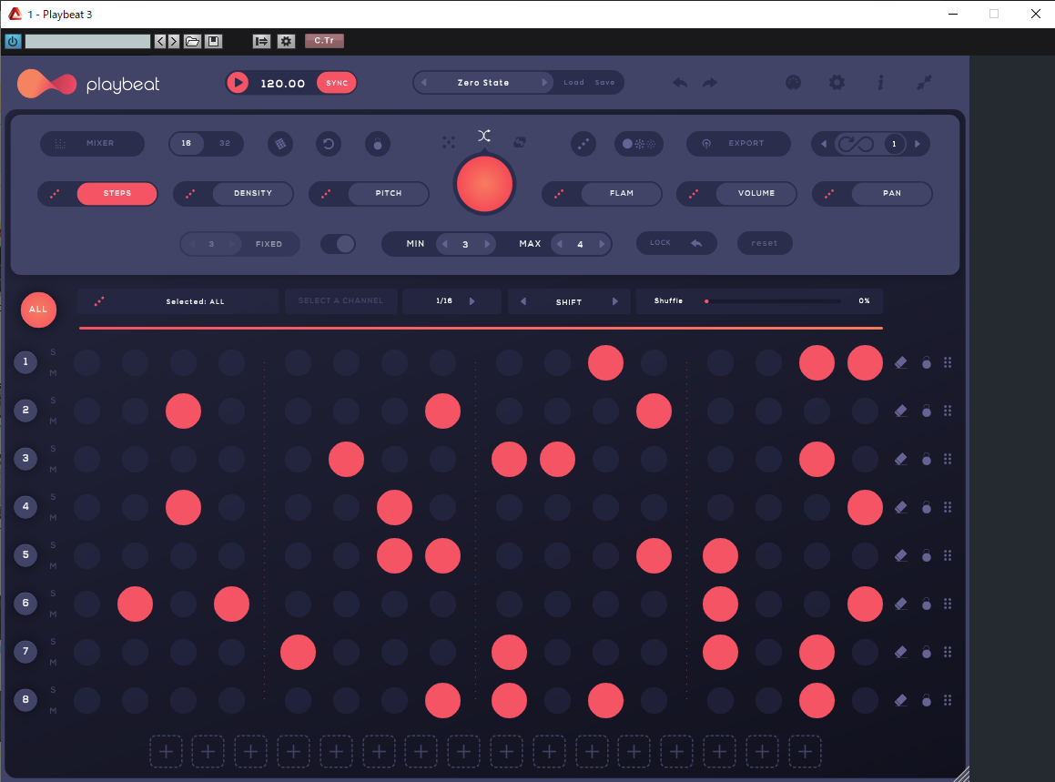Image resolution: width=1055 pixels, height=782 pixels.
Task: Click the EXPORT button
Action: click(x=746, y=144)
